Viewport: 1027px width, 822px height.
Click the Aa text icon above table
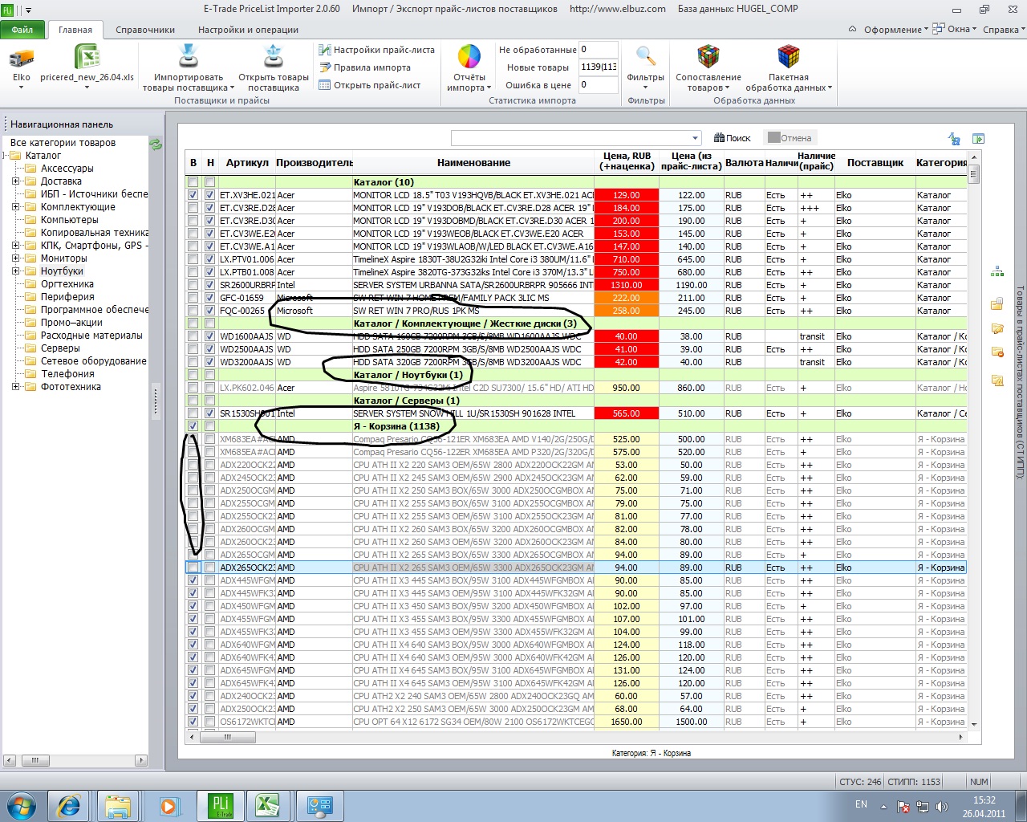pyautogui.click(x=954, y=139)
